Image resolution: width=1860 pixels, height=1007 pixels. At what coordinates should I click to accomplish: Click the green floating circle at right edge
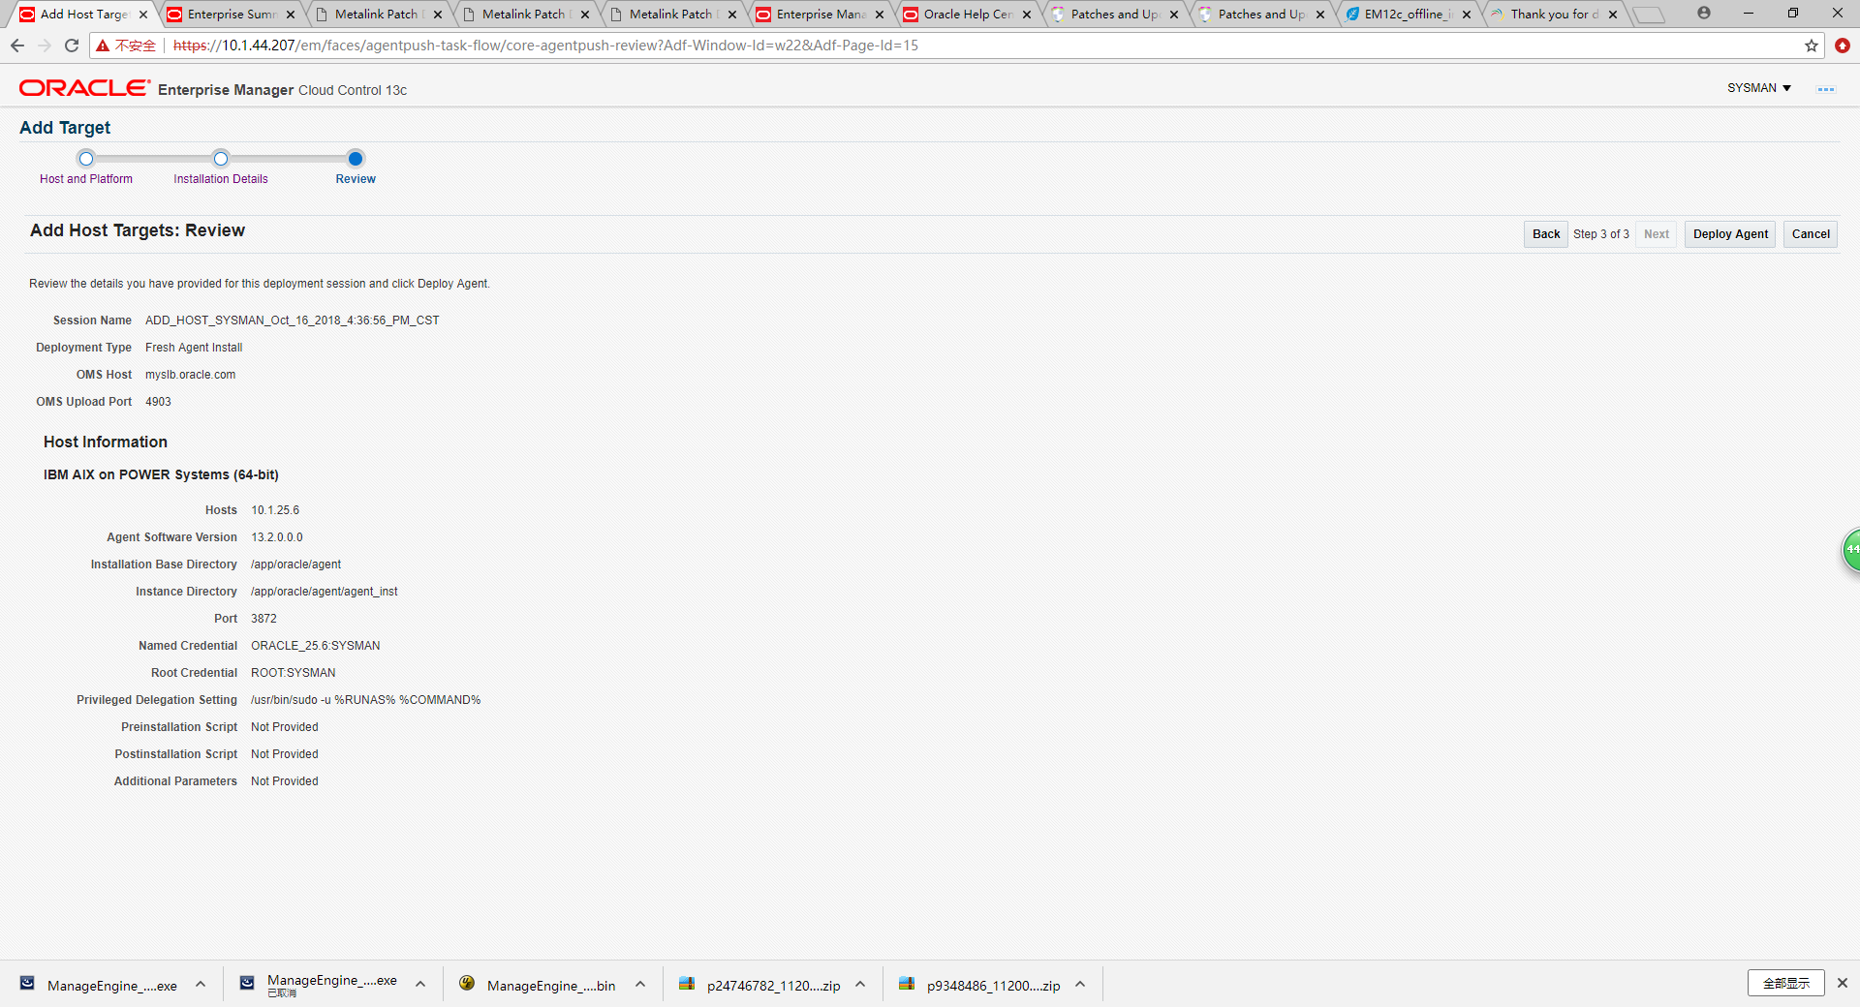point(1851,550)
